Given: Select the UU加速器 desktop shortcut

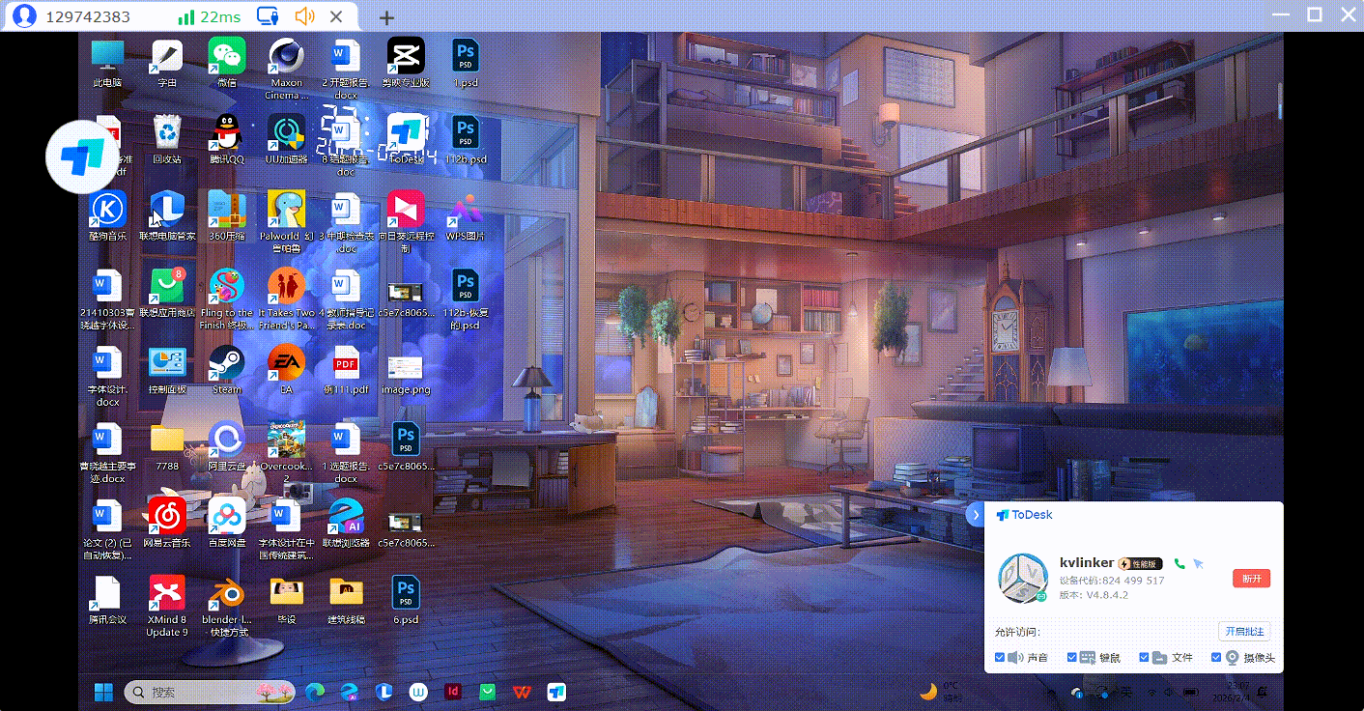Looking at the screenshot, I should pyautogui.click(x=287, y=138).
